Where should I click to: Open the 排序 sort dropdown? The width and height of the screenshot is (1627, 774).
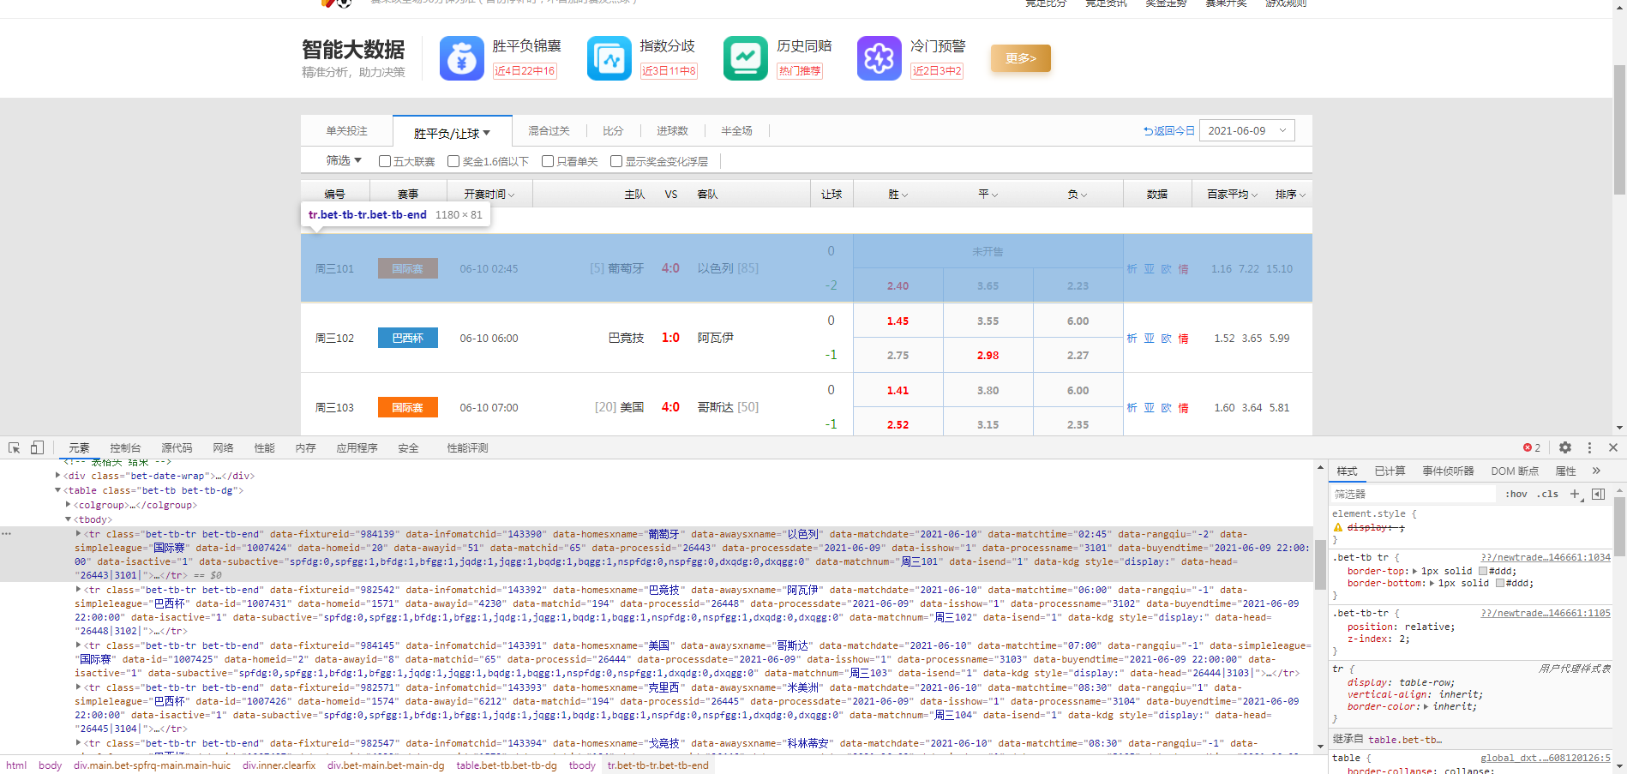pyautogui.click(x=1290, y=195)
